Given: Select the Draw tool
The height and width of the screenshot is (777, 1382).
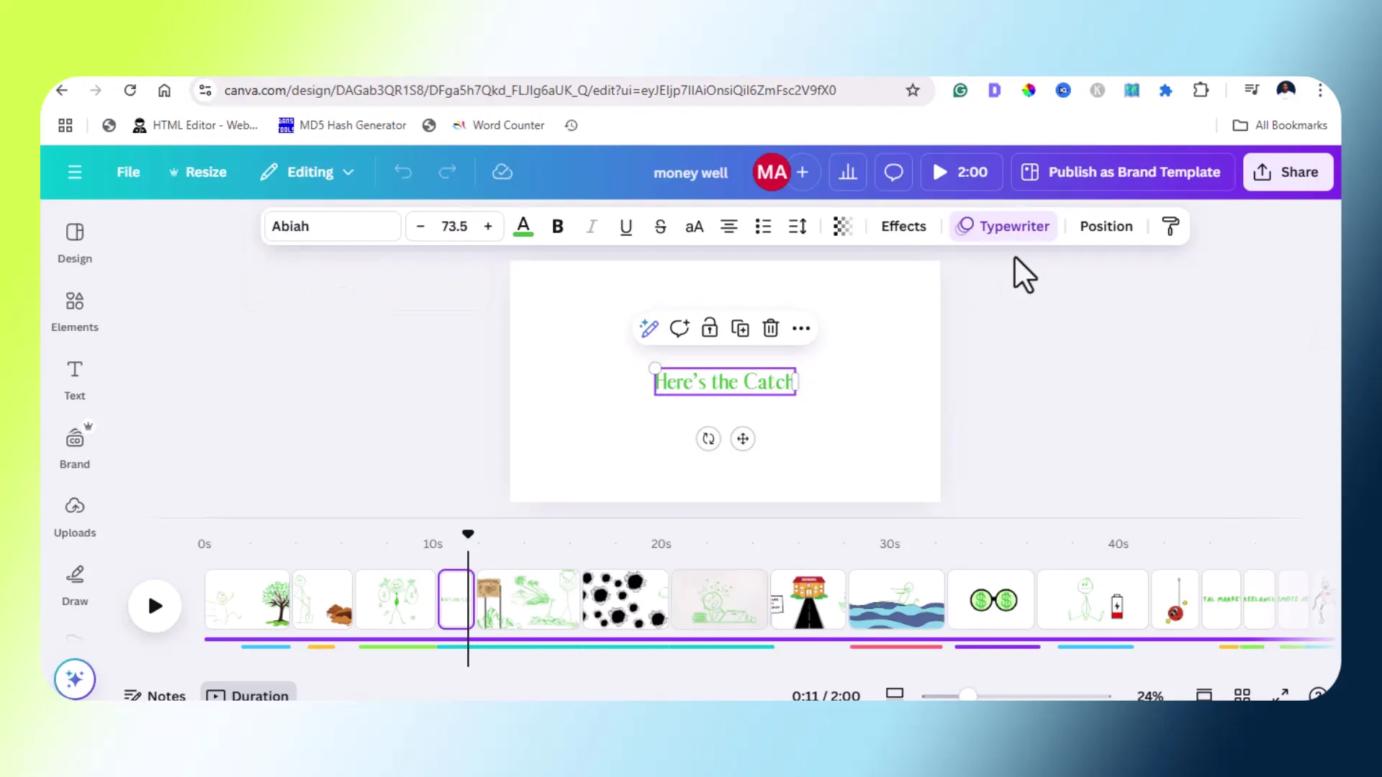Looking at the screenshot, I should click(x=75, y=585).
